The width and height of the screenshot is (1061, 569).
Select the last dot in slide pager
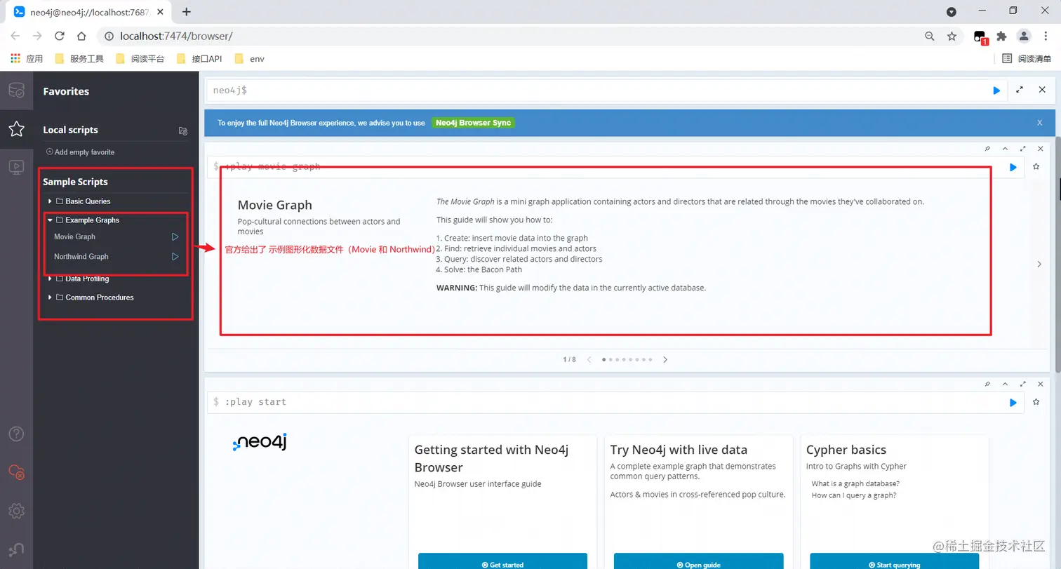(x=650, y=359)
